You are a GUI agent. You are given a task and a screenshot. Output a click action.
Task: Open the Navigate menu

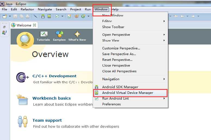(x=45, y=9)
